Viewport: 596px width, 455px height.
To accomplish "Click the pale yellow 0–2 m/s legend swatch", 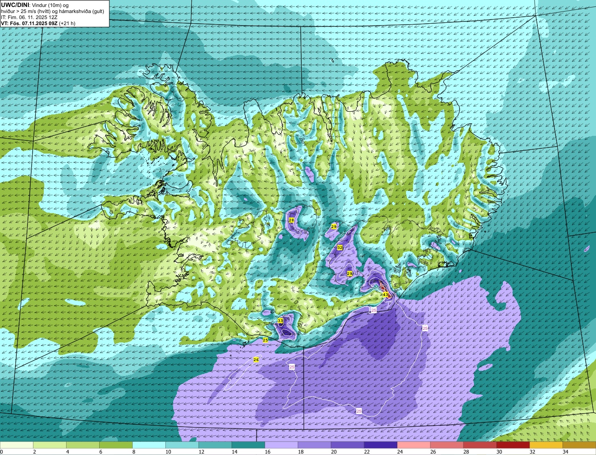I will pos(17,445).
